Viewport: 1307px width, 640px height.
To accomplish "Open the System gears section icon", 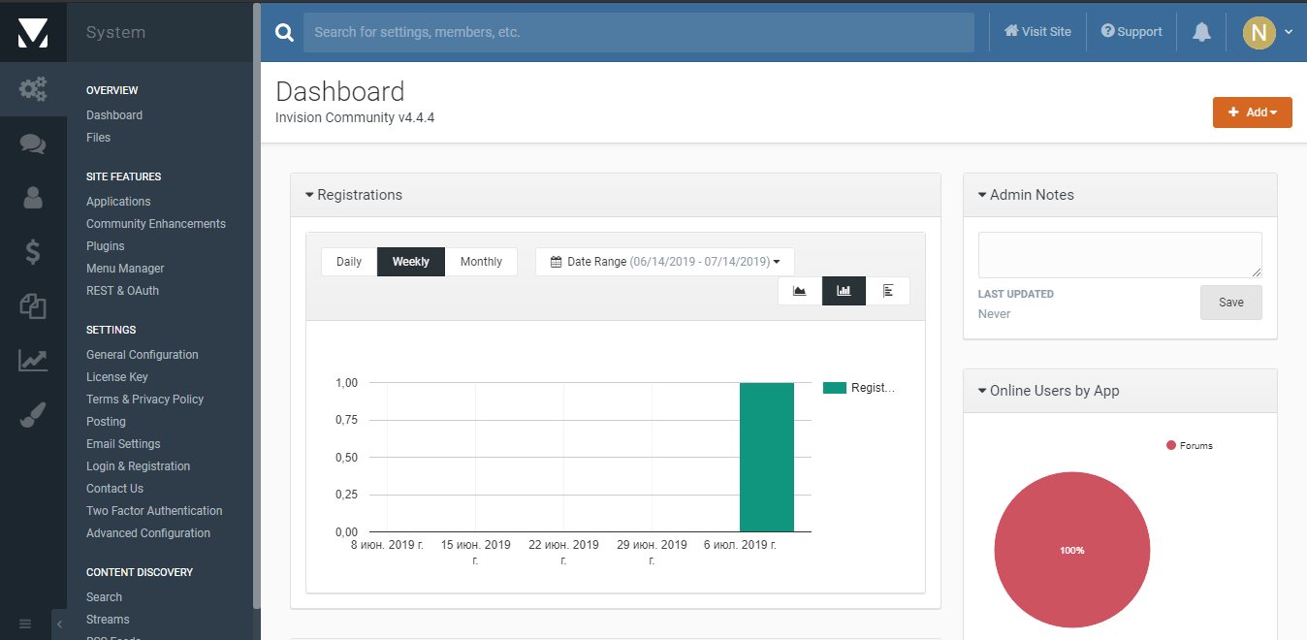I will tap(33, 89).
